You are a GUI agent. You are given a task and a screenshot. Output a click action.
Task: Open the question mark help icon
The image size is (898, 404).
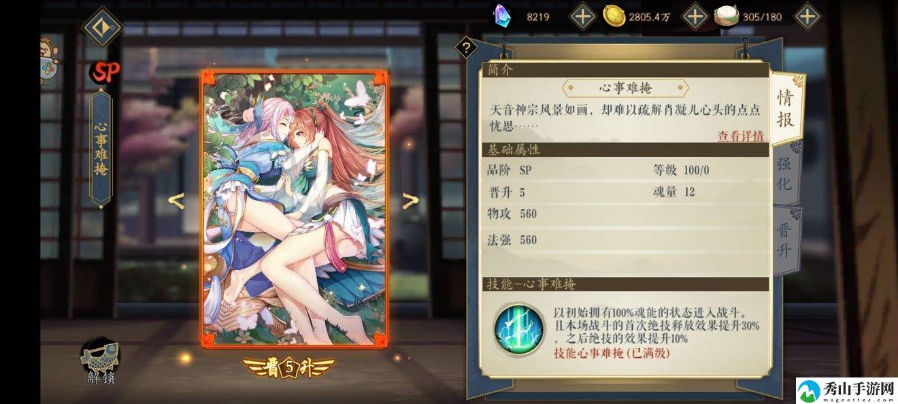point(466,48)
